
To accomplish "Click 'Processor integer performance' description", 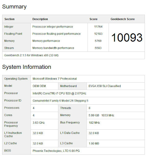I will [x=53, y=27].
